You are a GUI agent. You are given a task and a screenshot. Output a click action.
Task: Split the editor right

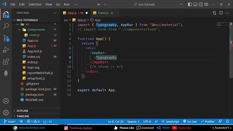coord(221,13)
